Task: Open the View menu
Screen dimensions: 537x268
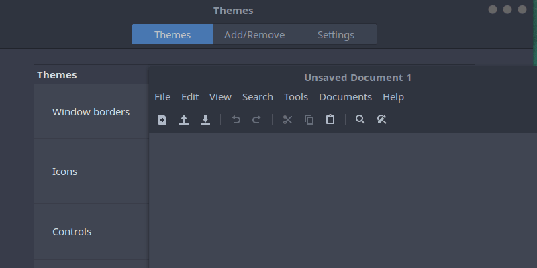Action: click(x=220, y=97)
